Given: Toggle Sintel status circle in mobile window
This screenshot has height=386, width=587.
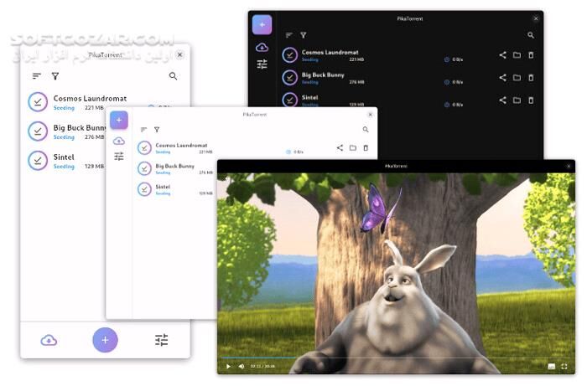Looking at the screenshot, I should pos(38,161).
